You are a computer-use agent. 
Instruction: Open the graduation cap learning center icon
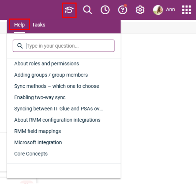click(x=69, y=10)
